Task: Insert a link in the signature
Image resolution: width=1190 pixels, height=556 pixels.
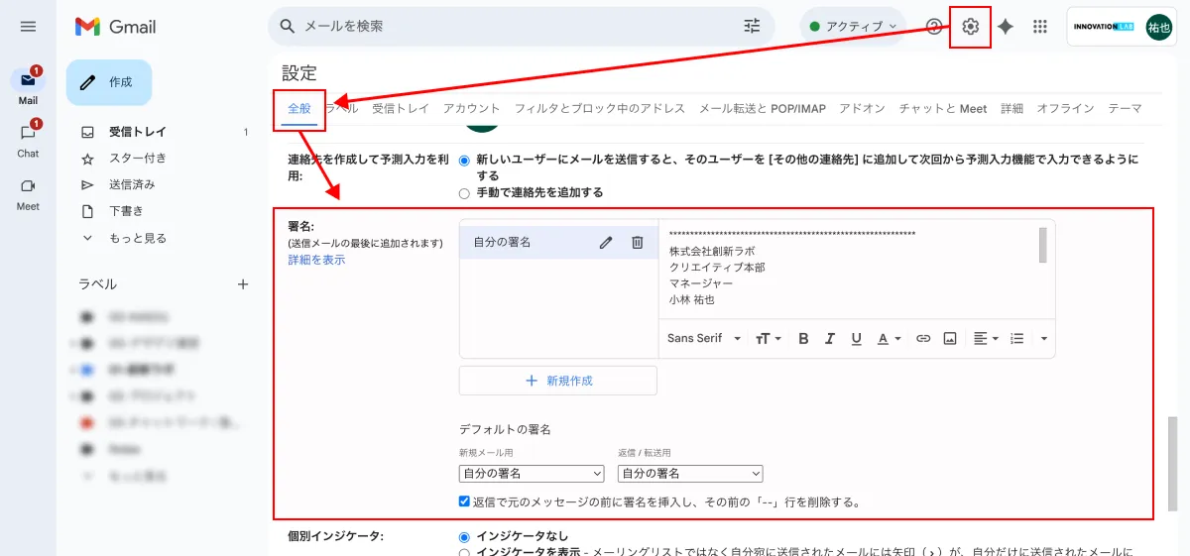Action: click(x=923, y=338)
